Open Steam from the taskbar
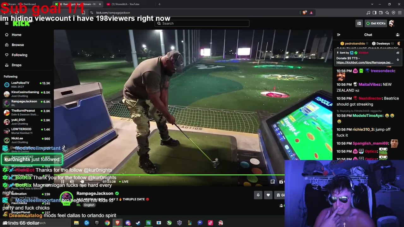Image resolution: width=404 pixels, height=227 pixels. (138, 223)
